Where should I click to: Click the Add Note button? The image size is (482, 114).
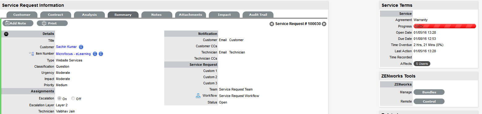18,23
